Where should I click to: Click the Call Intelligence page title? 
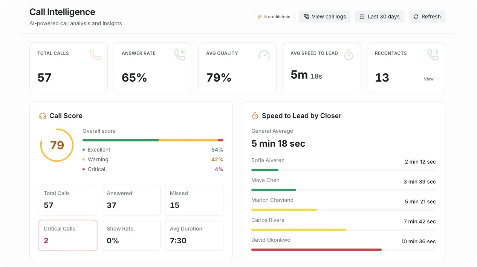pyautogui.click(x=63, y=12)
